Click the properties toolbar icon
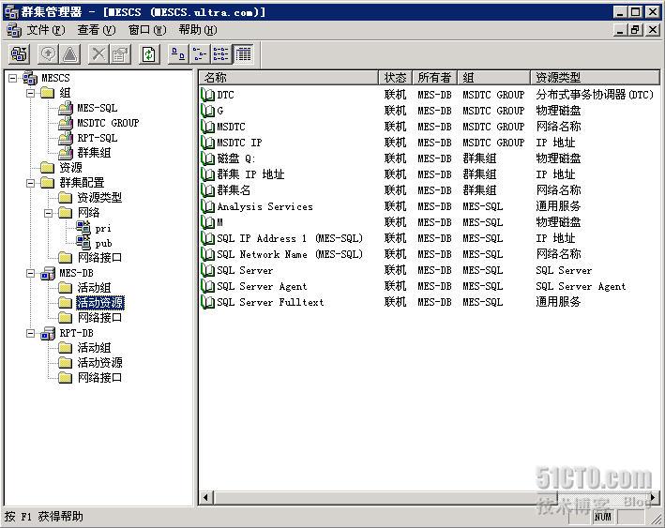 pos(120,54)
